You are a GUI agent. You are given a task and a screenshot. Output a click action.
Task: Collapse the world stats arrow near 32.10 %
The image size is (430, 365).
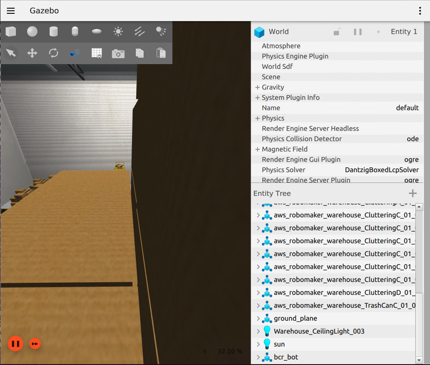205,351
